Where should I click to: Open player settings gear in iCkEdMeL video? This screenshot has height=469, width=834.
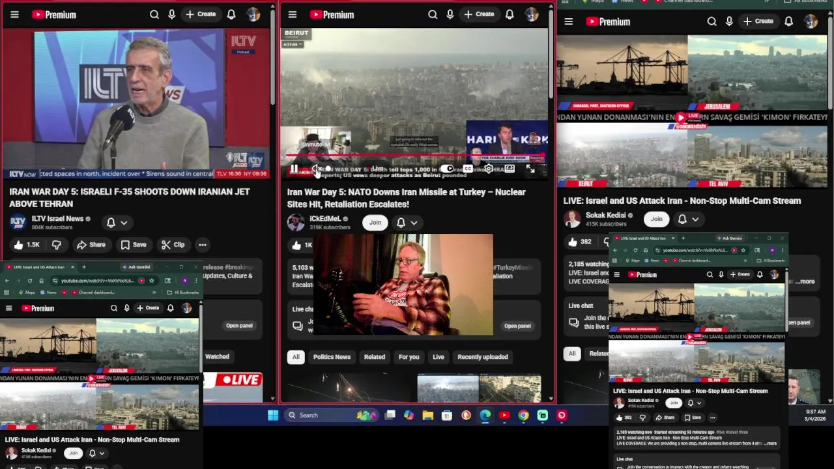[x=489, y=169]
